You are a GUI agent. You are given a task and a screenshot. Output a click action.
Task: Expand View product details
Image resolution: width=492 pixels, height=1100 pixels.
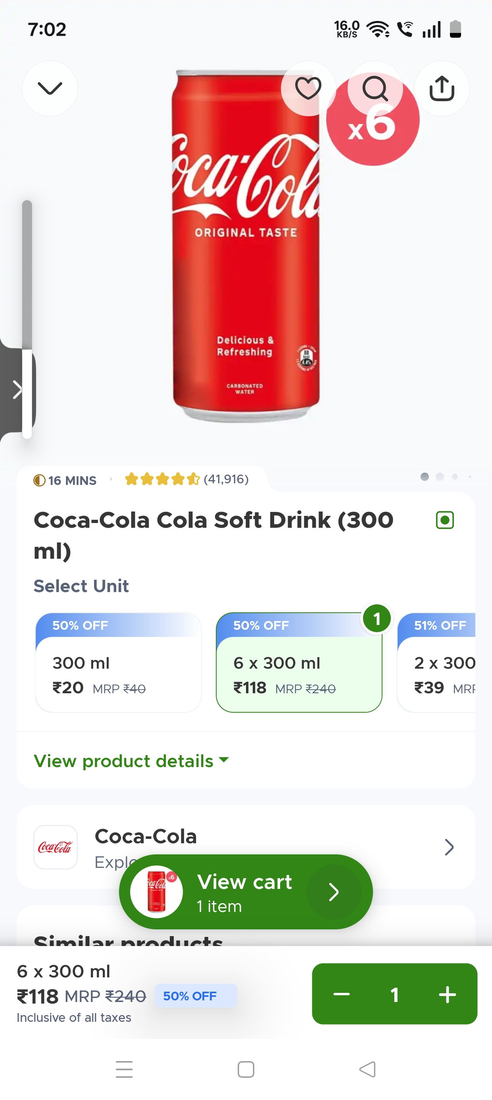[x=131, y=761]
